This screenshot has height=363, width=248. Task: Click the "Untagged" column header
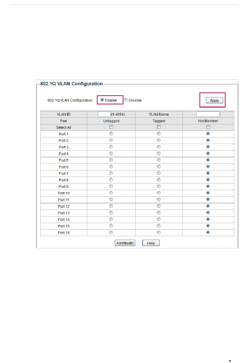click(x=111, y=121)
